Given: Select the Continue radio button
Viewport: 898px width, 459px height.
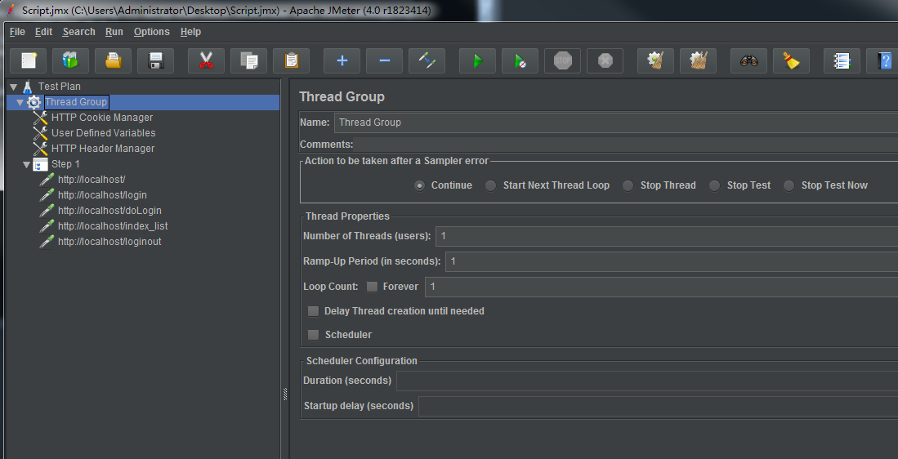Looking at the screenshot, I should point(420,185).
